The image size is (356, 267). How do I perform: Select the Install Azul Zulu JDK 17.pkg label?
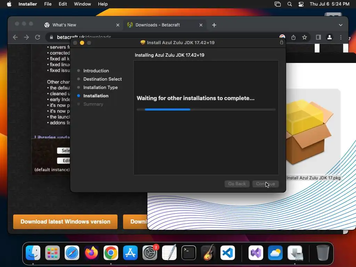tap(313, 178)
